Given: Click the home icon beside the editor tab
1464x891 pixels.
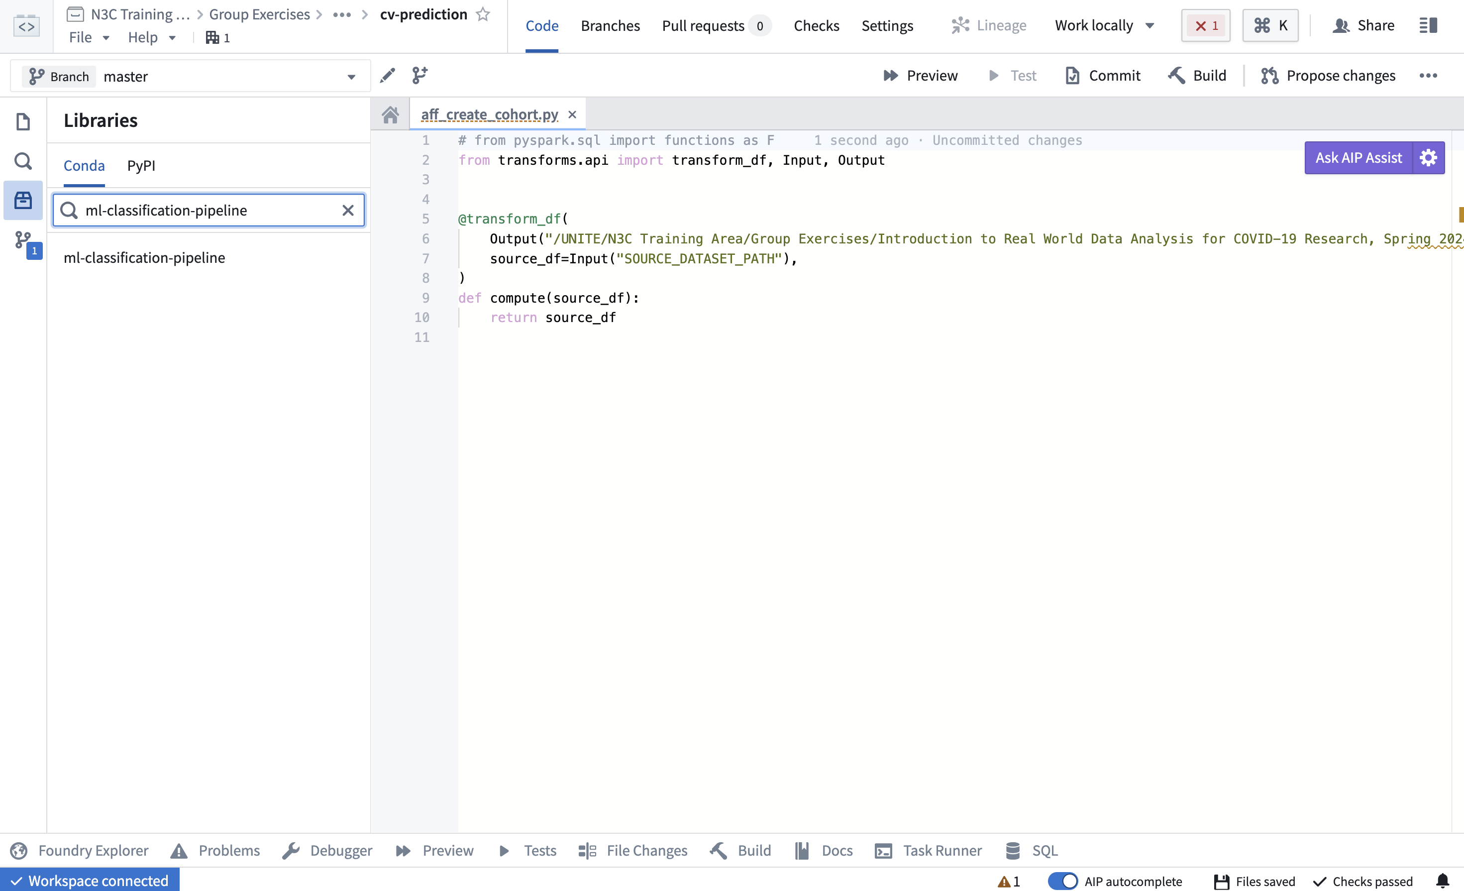Looking at the screenshot, I should point(390,114).
